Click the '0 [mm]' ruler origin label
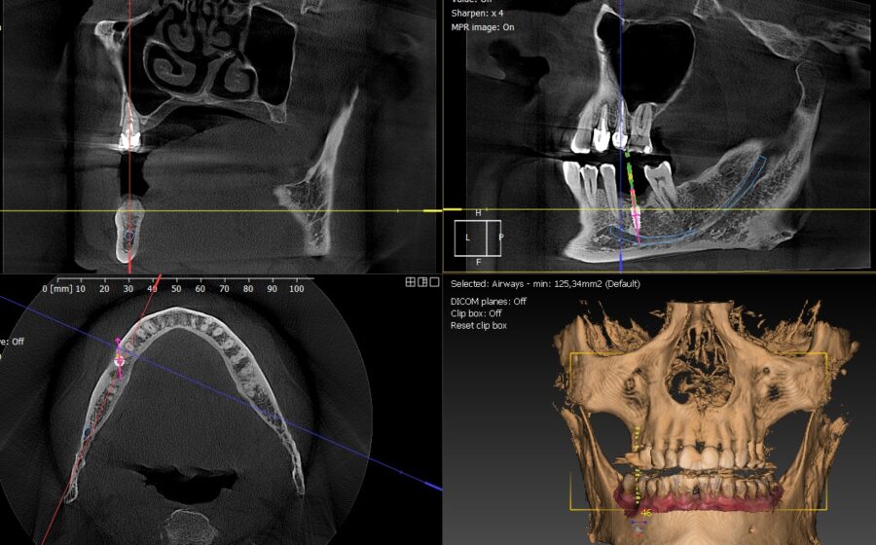Image resolution: width=876 pixels, height=545 pixels. pos(56,289)
